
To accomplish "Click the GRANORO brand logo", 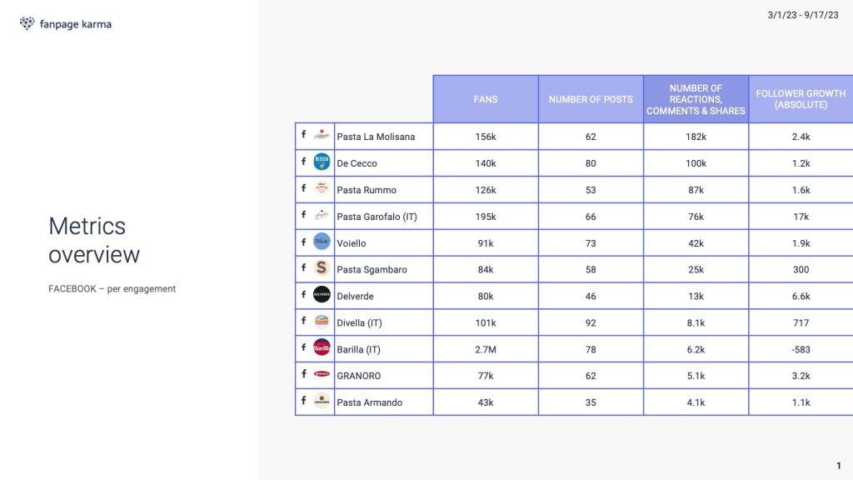I will (322, 374).
